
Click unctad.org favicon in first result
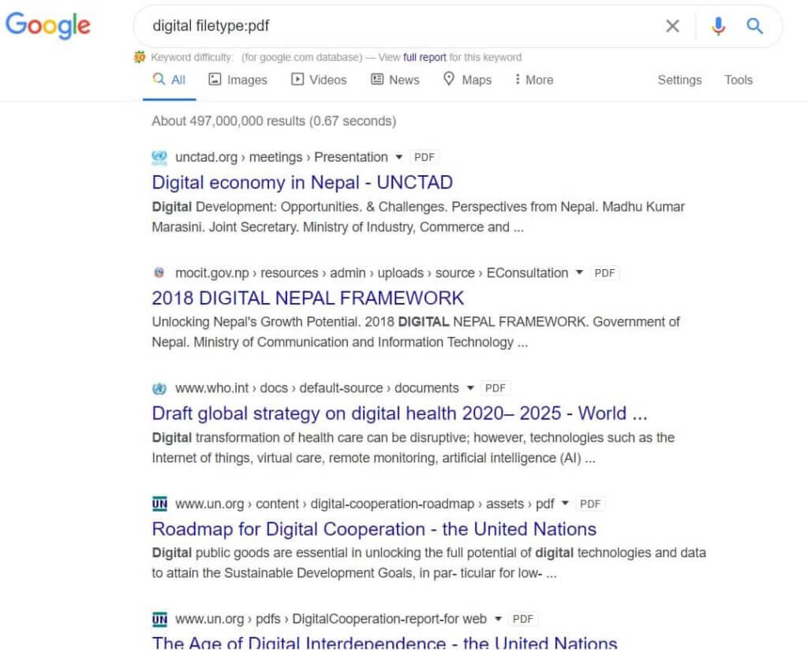tap(159, 157)
